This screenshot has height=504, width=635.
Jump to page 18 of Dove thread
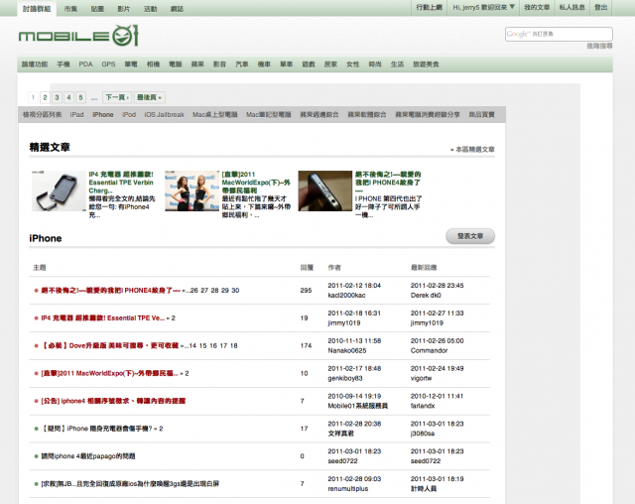[x=234, y=345]
